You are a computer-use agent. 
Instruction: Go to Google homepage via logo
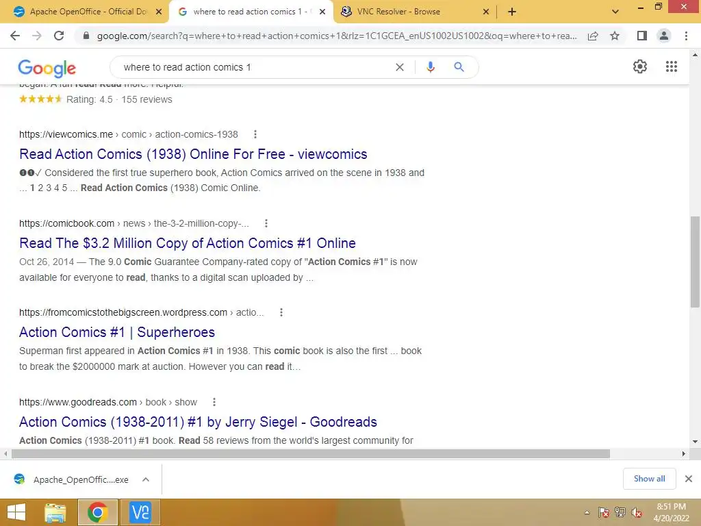point(47,68)
